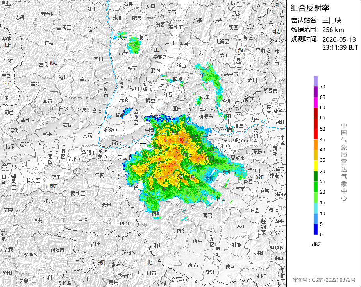Click the observation date 2026-05-13

(x=339, y=39)
